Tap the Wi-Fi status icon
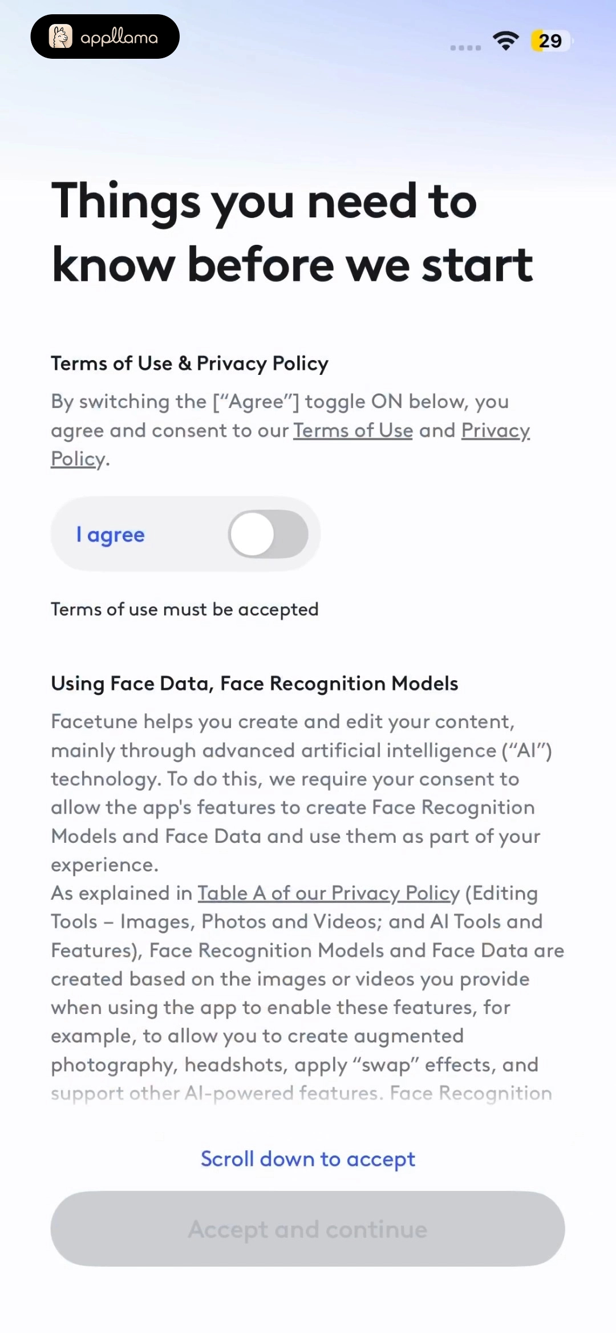Viewport: 616px width, 1333px height. [x=506, y=41]
